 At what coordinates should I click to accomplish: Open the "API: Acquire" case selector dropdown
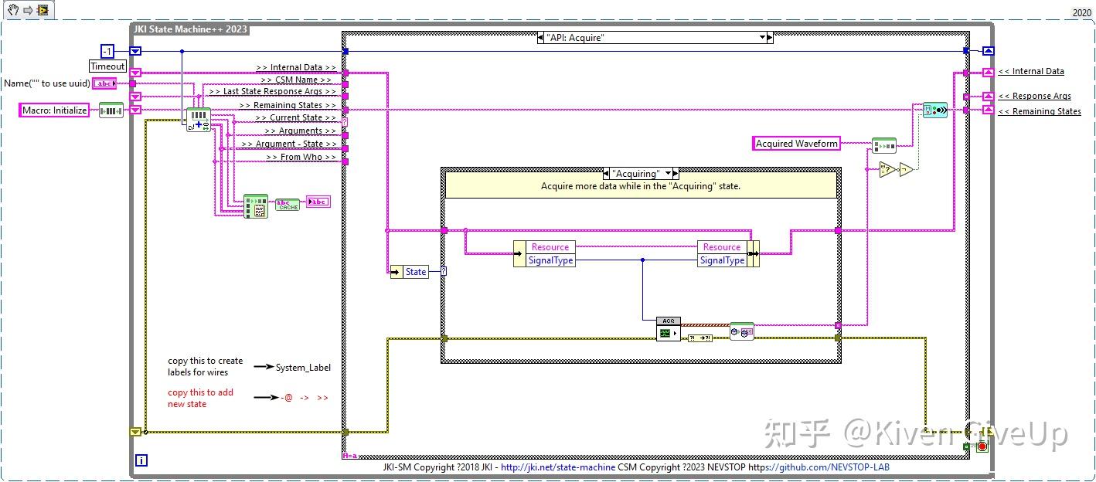(762, 37)
